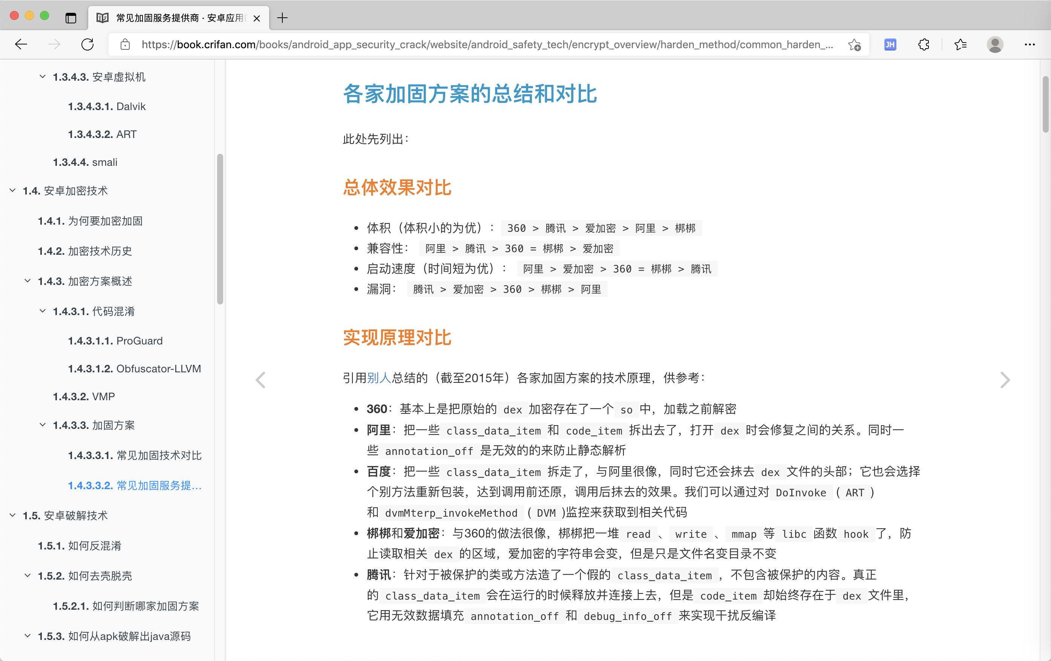1051x661 pixels.
Task: Open the 1.4.3.1.2. Obfuscator-LLVM chapter
Action: (x=135, y=369)
